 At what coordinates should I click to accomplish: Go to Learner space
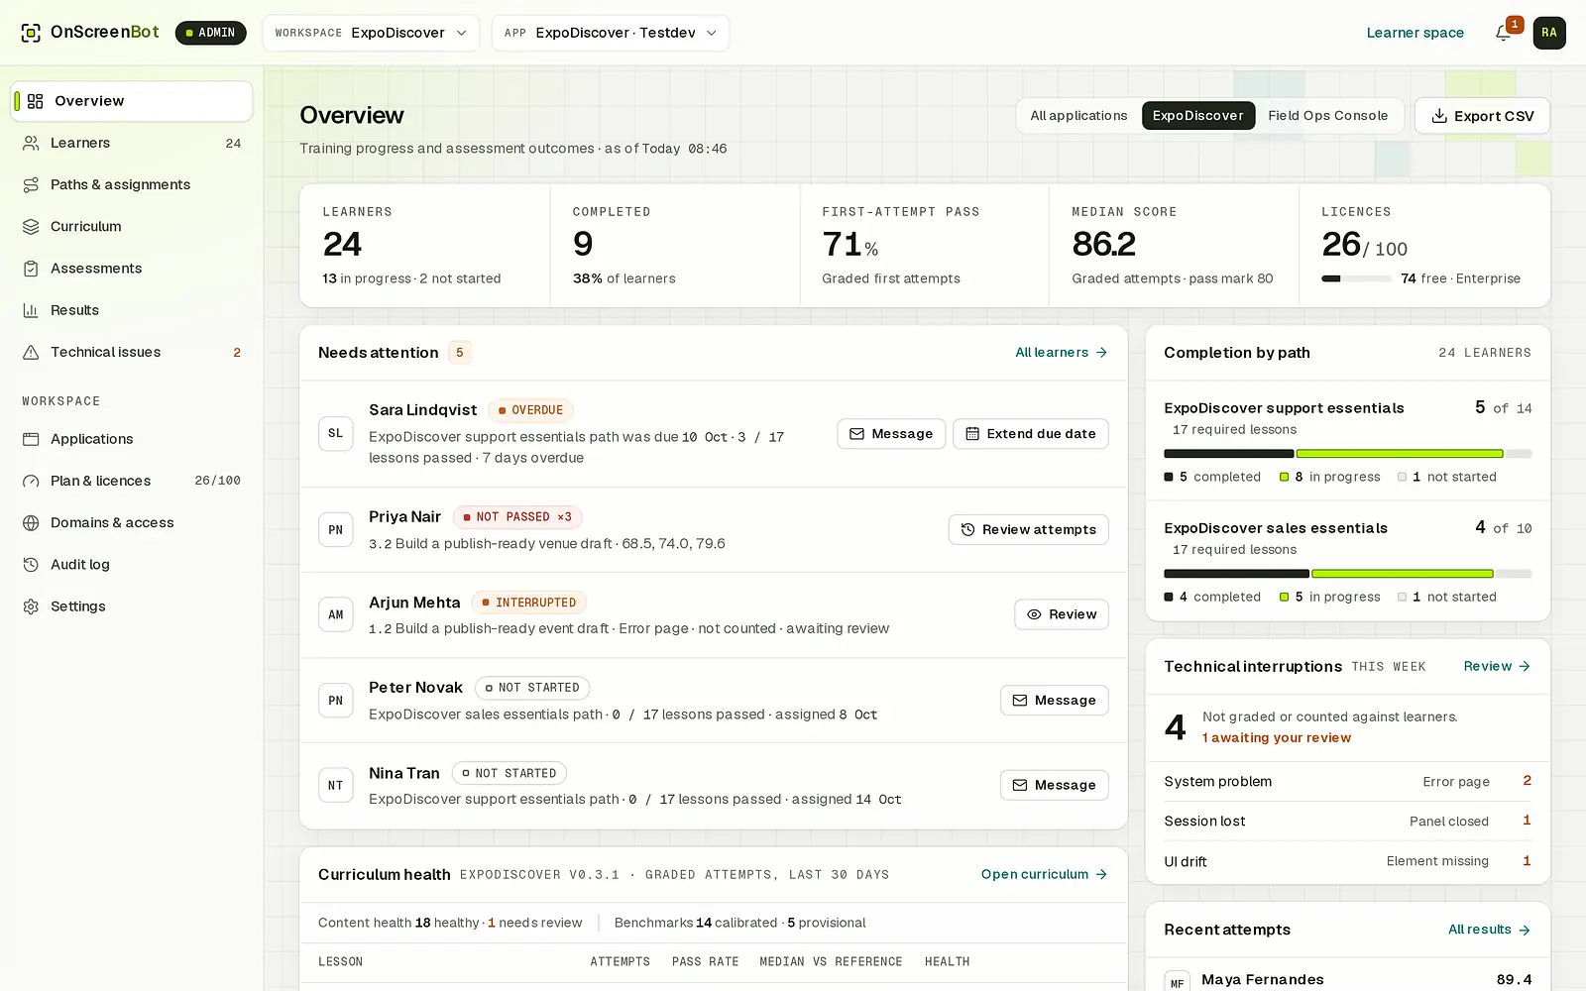pyautogui.click(x=1415, y=33)
